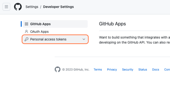The image size is (170, 99).
Task: Open the hamburger navigation menu
Action: 6,7
